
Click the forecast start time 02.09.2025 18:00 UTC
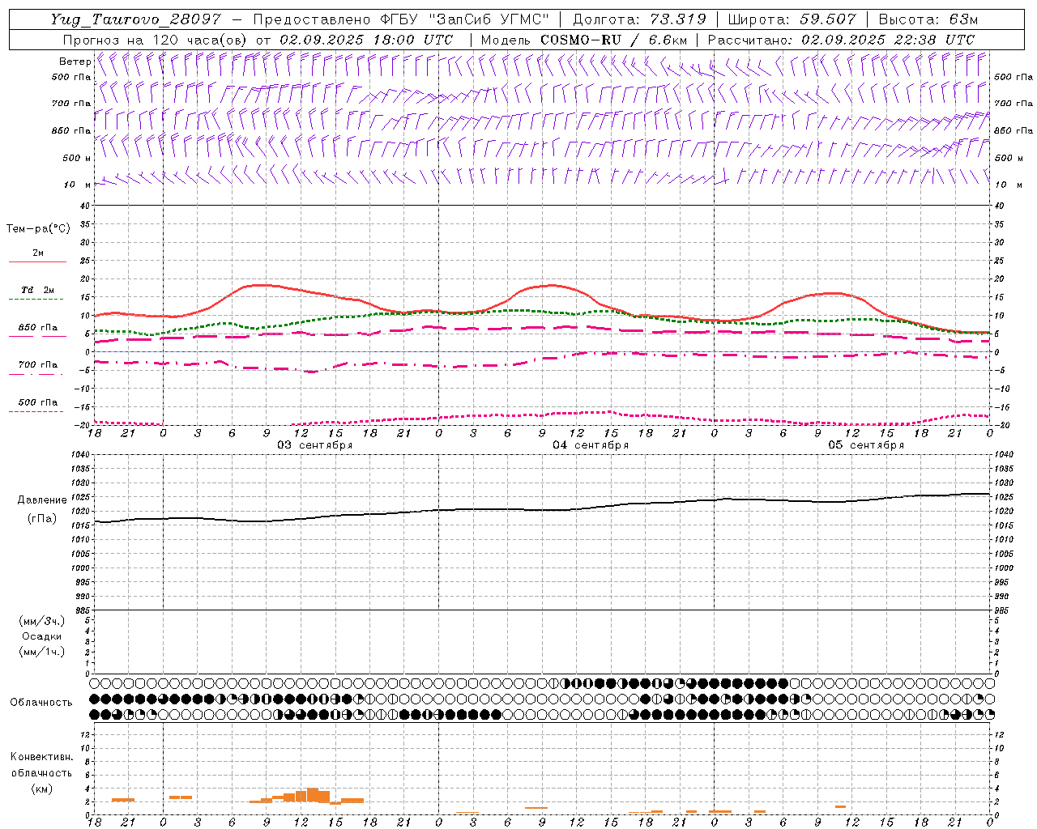pos(366,40)
